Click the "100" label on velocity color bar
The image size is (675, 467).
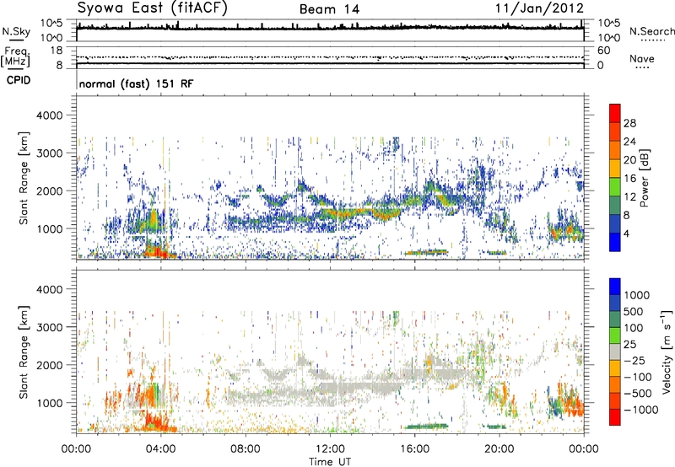coord(635,328)
